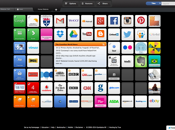Open the Flickr tile

pos(127,48)
